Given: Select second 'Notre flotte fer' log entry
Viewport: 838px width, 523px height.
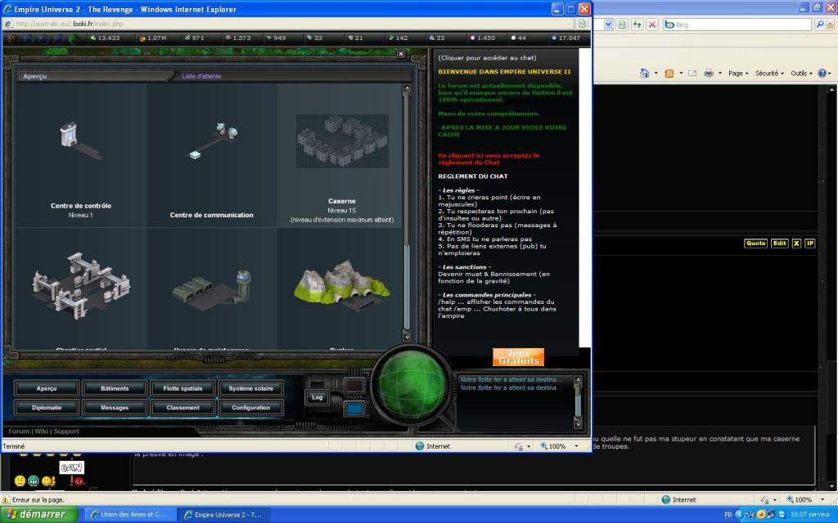Looking at the screenshot, I should point(511,387).
